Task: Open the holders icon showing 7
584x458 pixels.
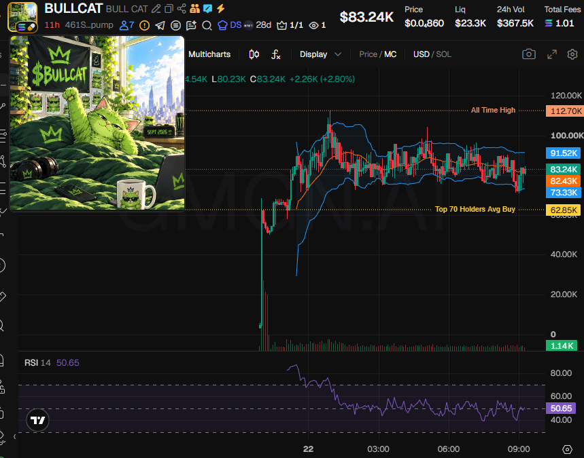Action: coord(126,25)
